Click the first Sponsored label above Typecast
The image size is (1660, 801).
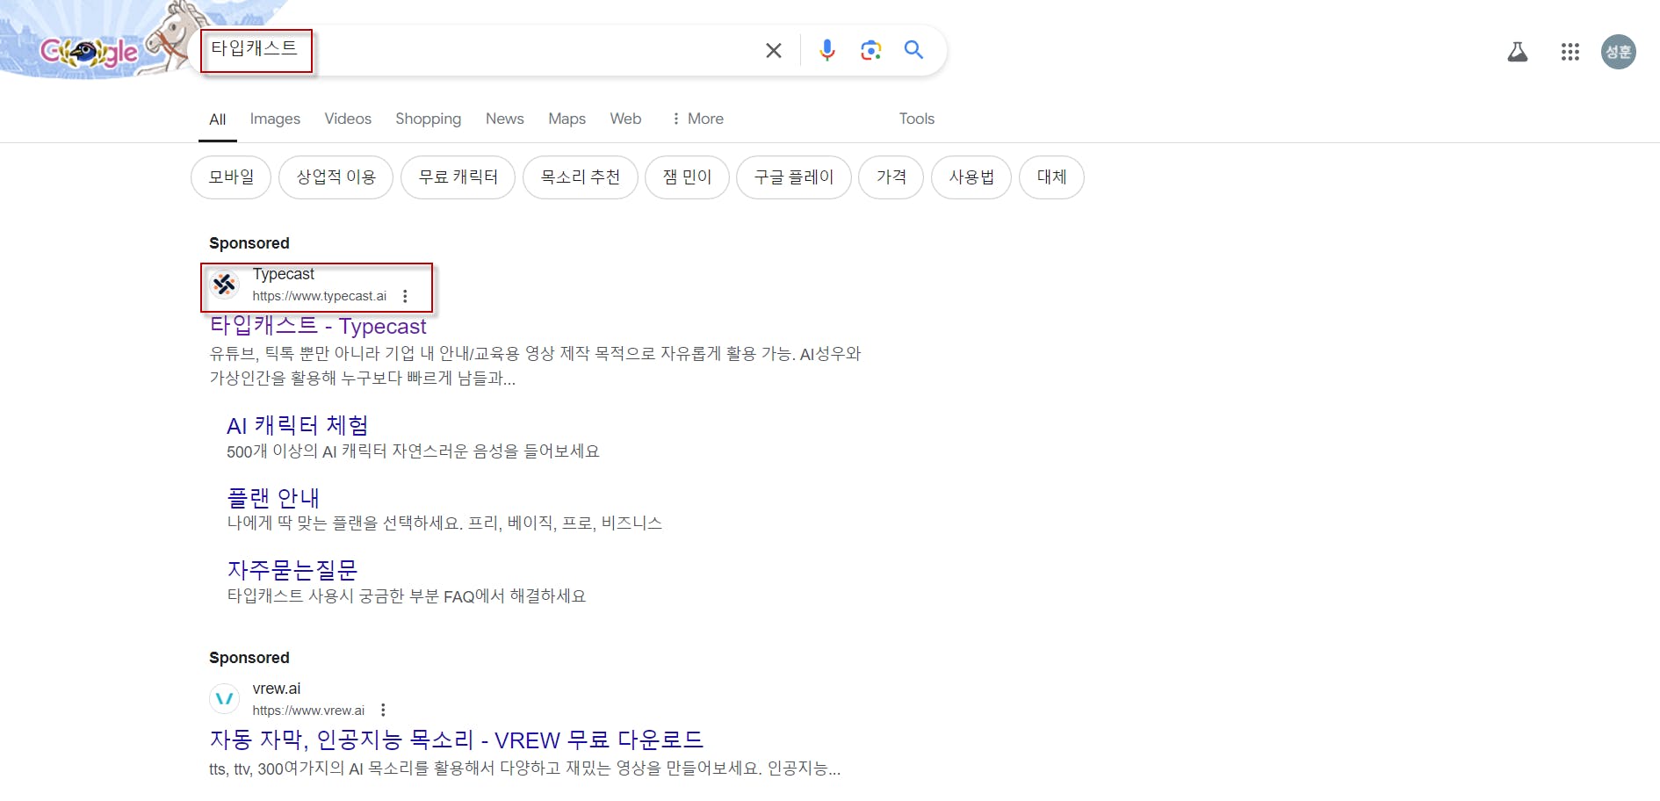point(249,243)
